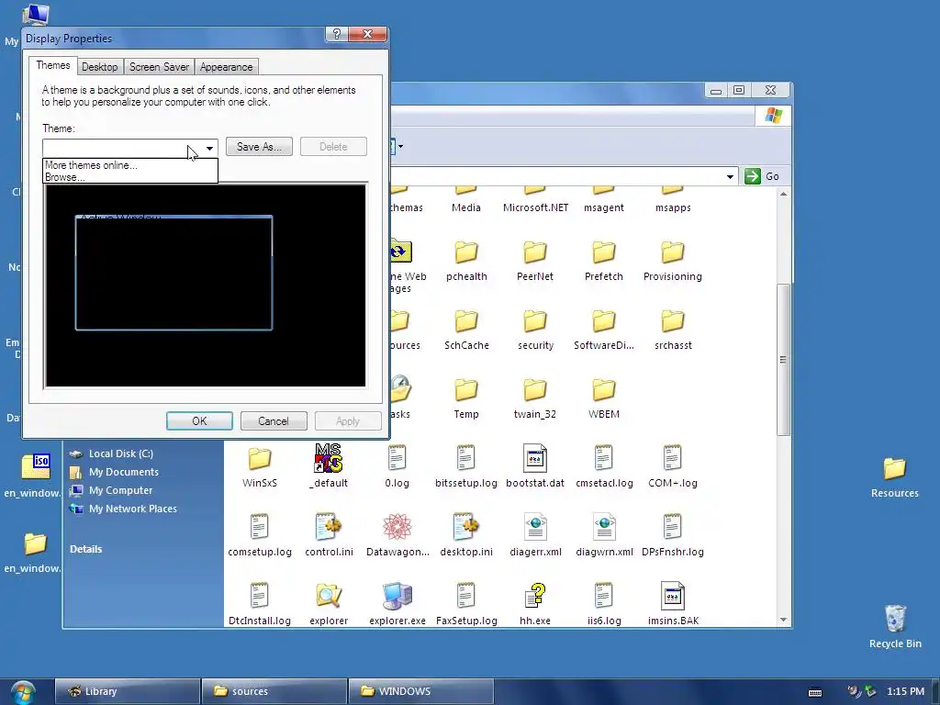Select iis6.log file

pos(604,604)
